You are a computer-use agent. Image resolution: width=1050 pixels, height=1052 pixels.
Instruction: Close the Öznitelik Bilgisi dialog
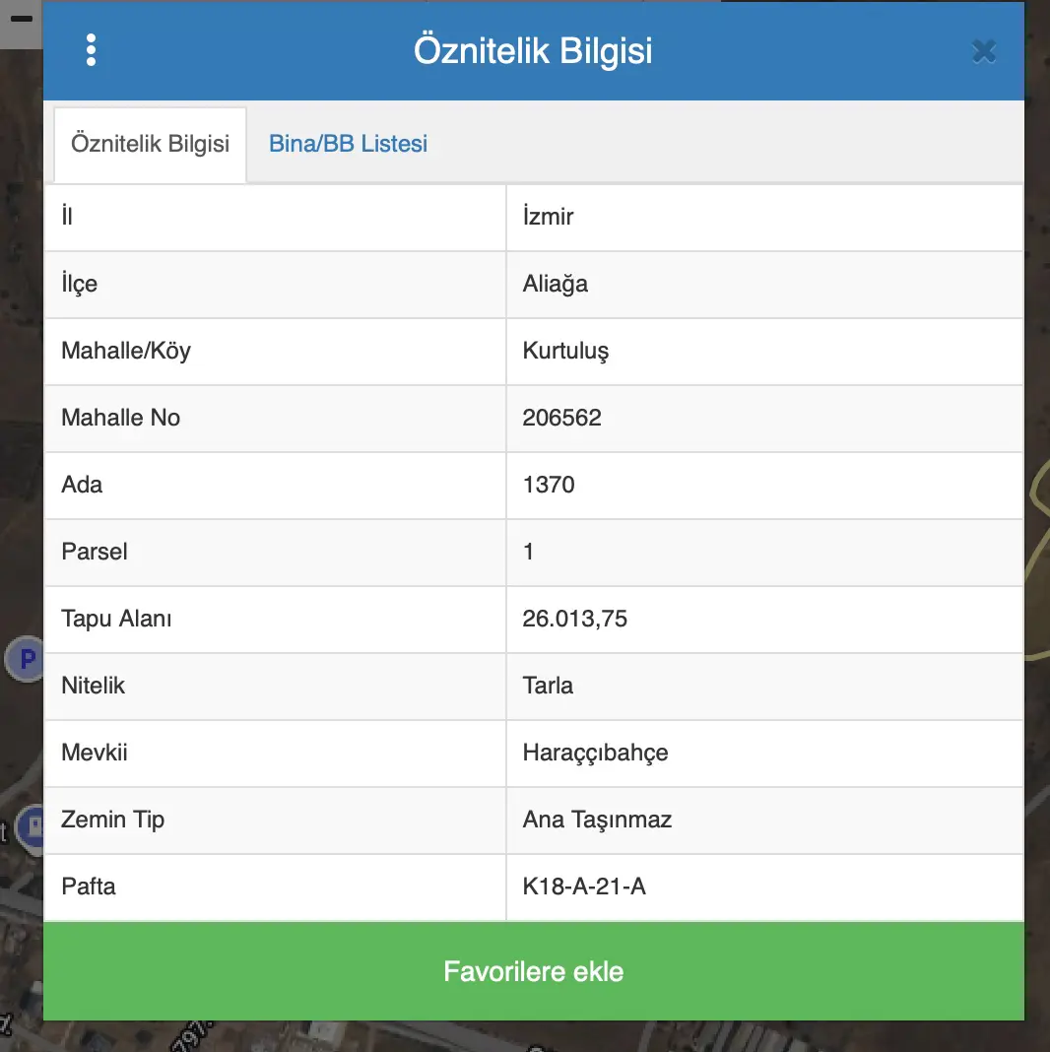(984, 51)
